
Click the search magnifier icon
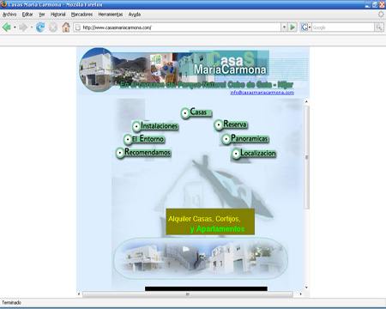[x=379, y=27]
